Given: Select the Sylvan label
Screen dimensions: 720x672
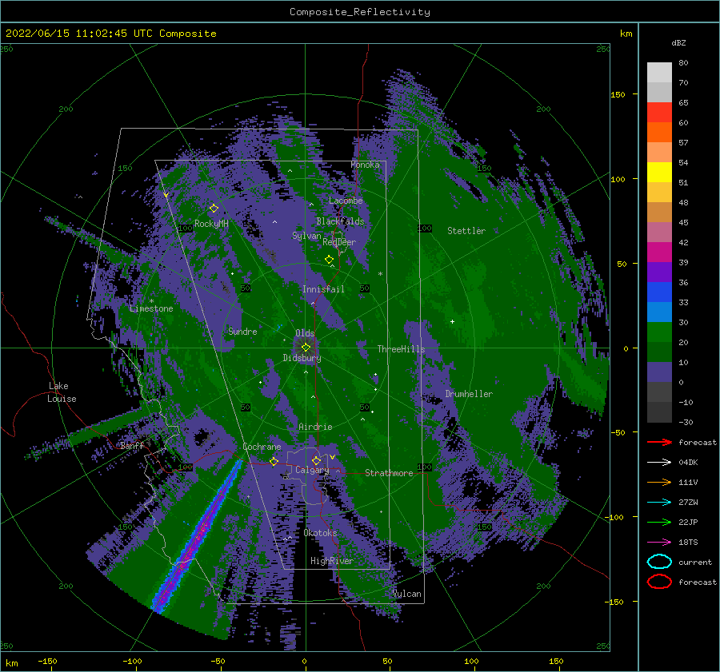Looking at the screenshot, I should pyautogui.click(x=306, y=236).
